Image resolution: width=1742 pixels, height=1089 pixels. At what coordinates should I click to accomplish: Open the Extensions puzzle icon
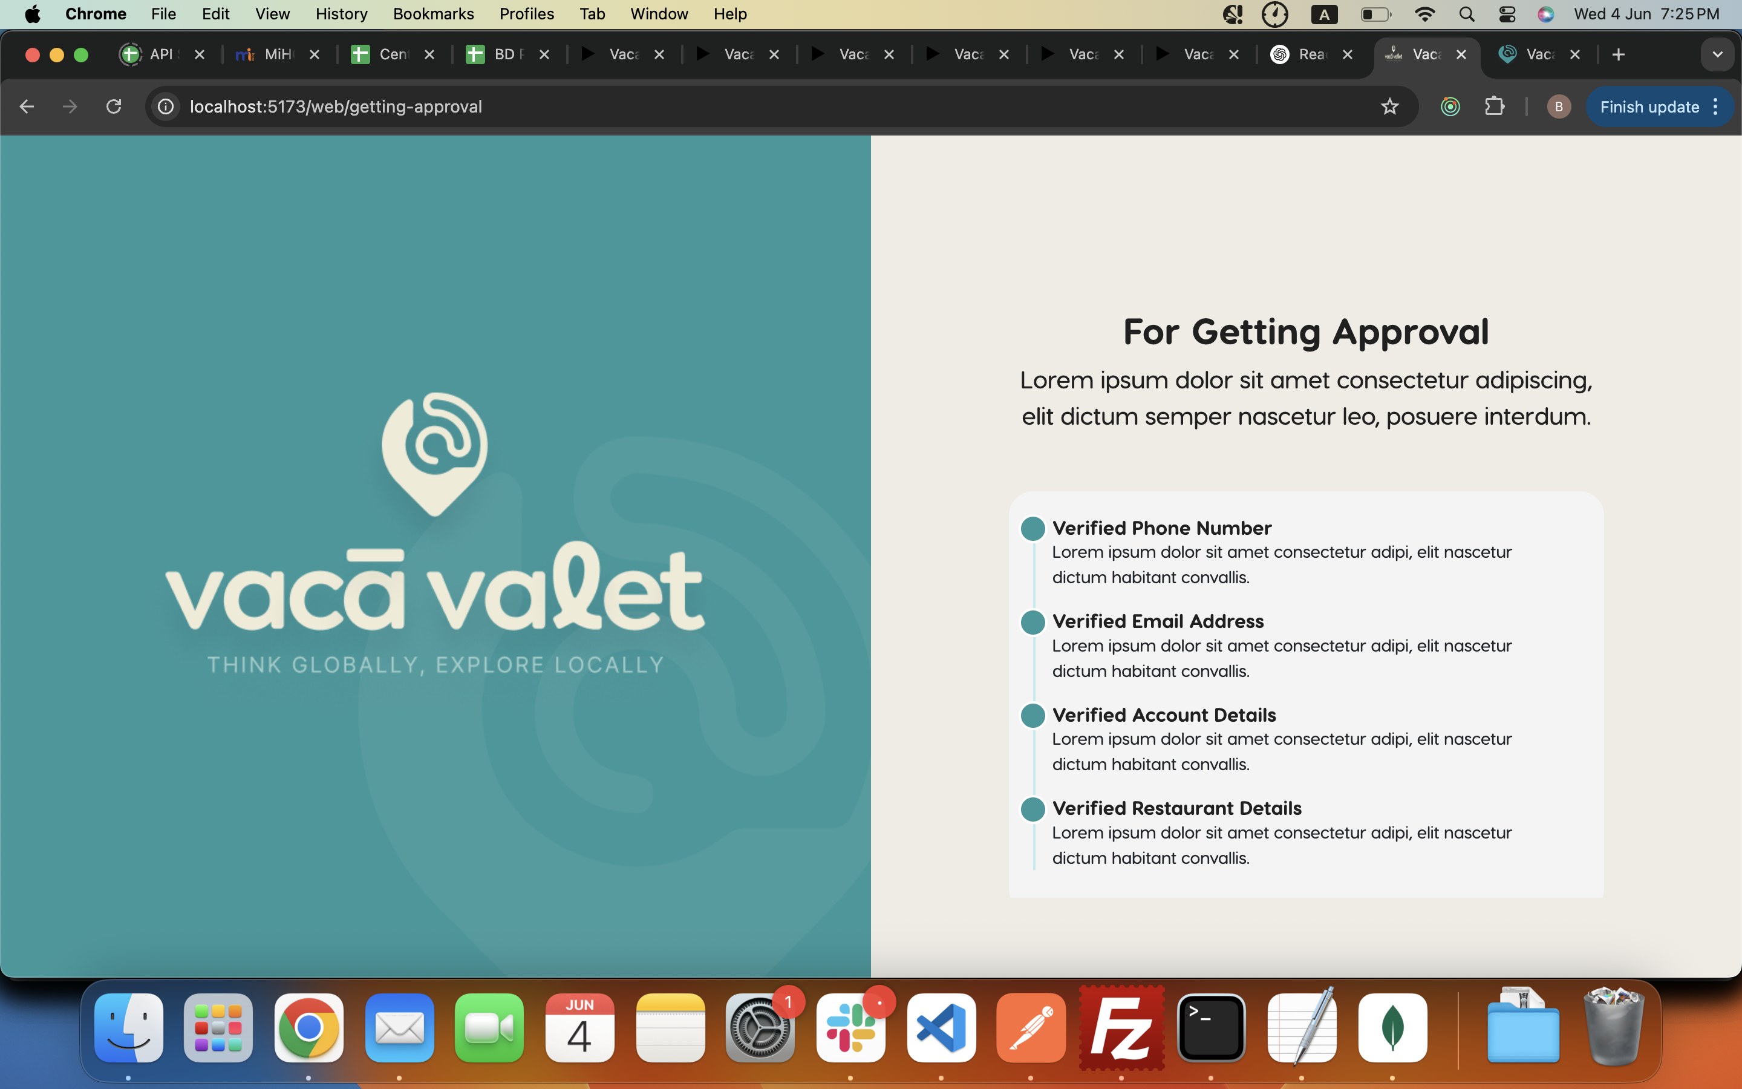pyautogui.click(x=1495, y=106)
